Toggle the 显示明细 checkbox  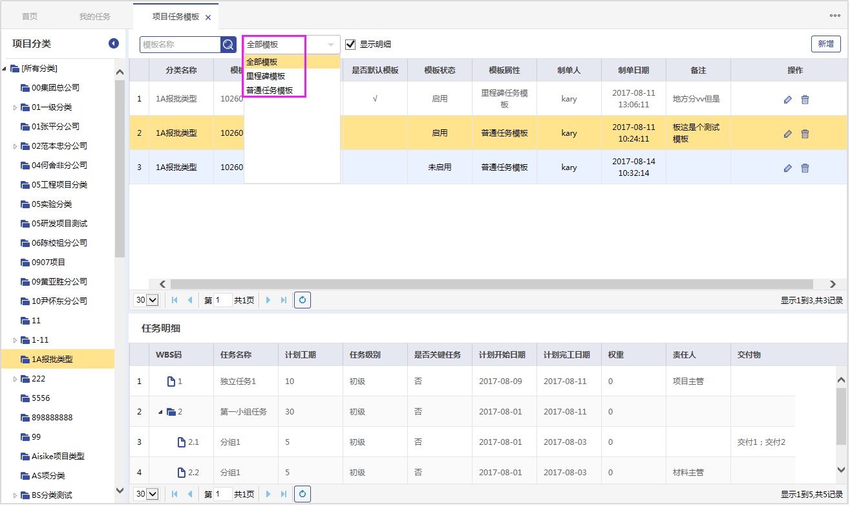[350, 45]
